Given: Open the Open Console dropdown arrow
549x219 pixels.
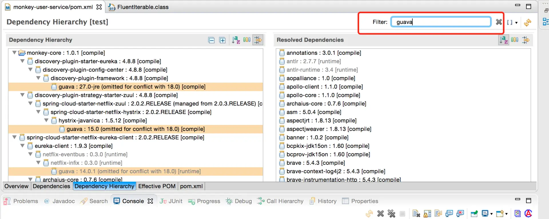Looking at the screenshot, I should [506, 214].
